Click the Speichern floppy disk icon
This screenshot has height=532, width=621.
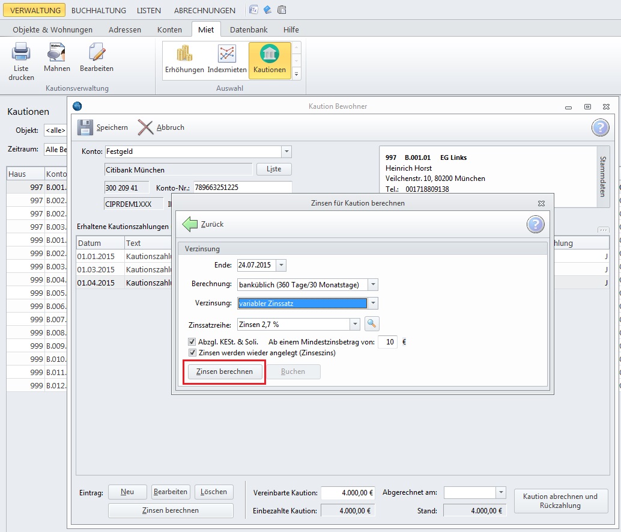pyautogui.click(x=85, y=127)
